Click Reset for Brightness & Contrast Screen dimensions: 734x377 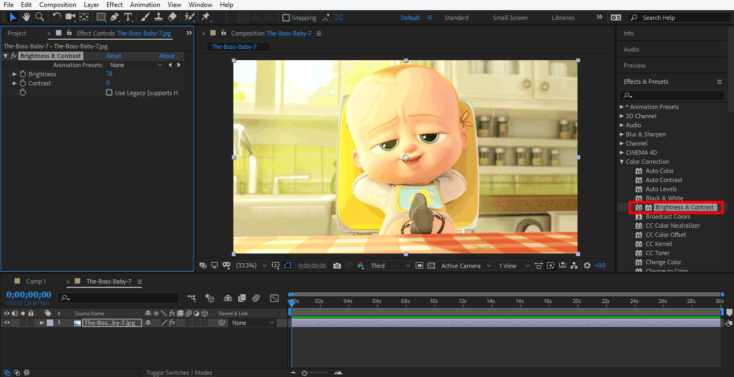point(113,56)
